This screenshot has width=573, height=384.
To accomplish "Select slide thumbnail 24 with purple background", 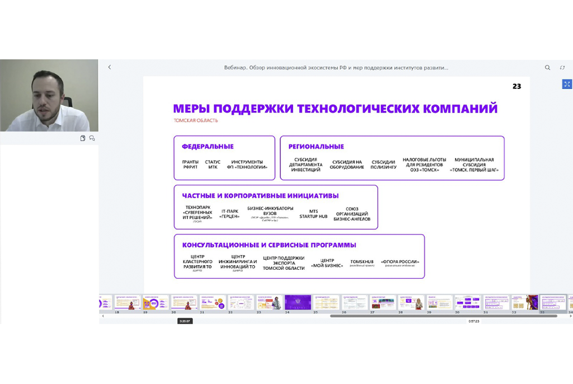I will [298, 302].
